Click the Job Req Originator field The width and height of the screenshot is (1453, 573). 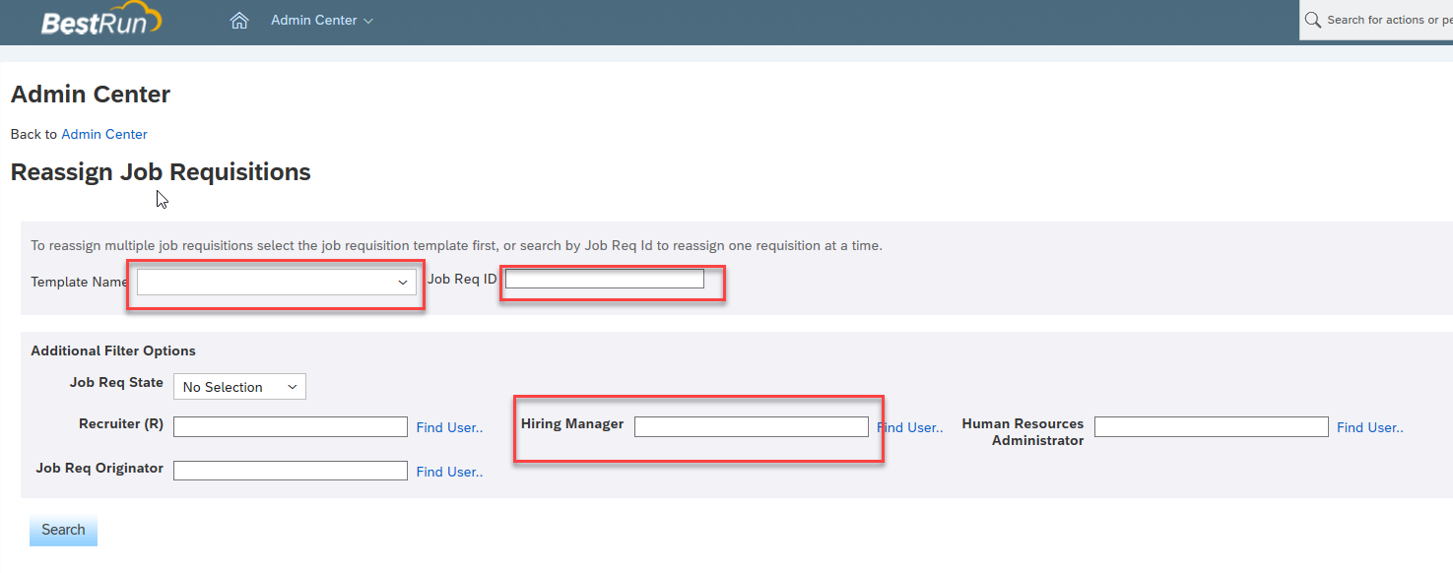pos(291,471)
